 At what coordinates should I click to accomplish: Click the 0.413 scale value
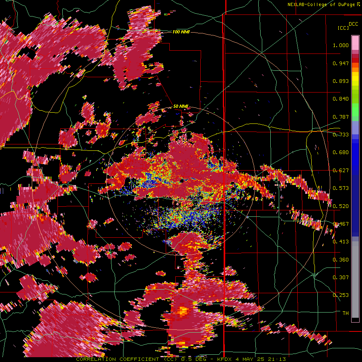pyautogui.click(x=341, y=242)
